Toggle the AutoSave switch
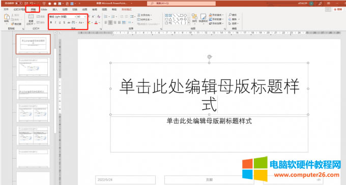Image resolution: width=346 pixels, height=185 pixels. click(x=18, y=4)
